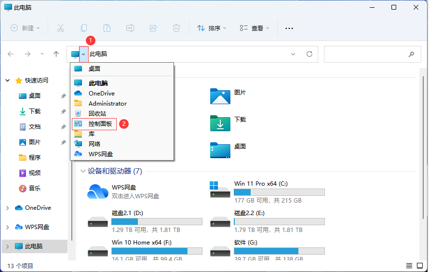Screen dimensions: 429x272
Task: Open the 图片 pictures folder icon
Action: pos(220,96)
